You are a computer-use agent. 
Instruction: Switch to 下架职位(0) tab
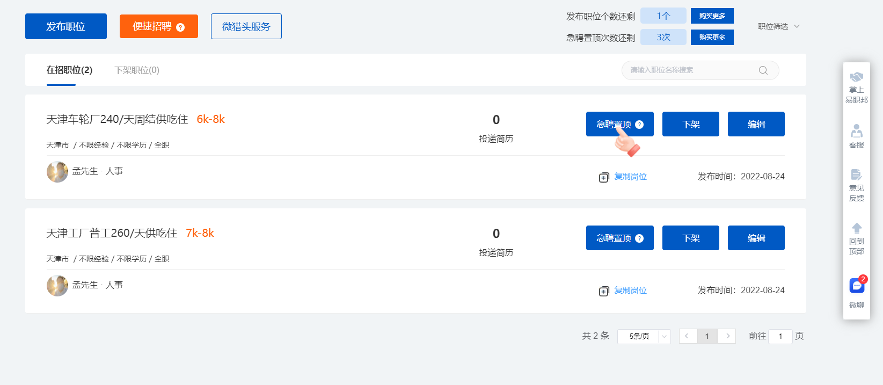tap(137, 70)
